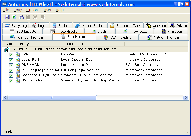The image size is (191, 136).
Task: Switch to the Services tab
Action: (x=156, y=25)
